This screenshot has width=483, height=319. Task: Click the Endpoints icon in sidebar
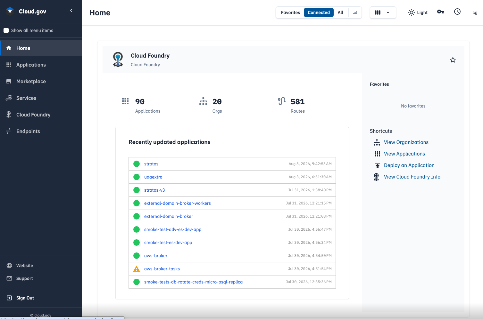click(x=9, y=131)
